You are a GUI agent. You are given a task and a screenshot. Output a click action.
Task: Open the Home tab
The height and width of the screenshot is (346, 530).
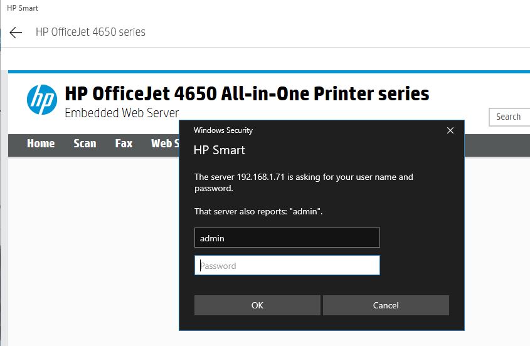point(41,144)
